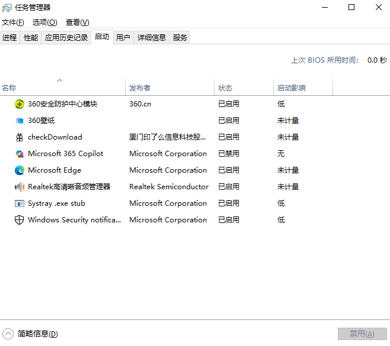Click 已禁用 status for Microsoft 365 Copilot
Viewport: 390px width, 346px height.
229,154
